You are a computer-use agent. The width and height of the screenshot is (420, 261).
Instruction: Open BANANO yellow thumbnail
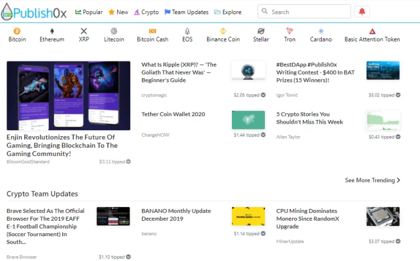[x=248, y=216]
